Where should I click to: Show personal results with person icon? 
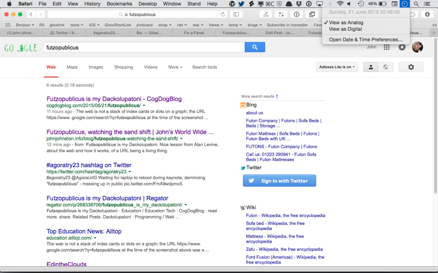[371, 67]
